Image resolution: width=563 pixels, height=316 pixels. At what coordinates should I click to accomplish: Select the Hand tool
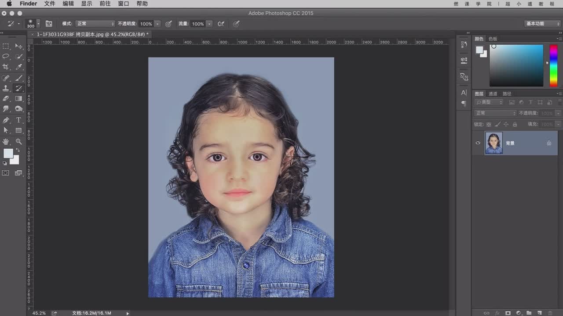6,141
